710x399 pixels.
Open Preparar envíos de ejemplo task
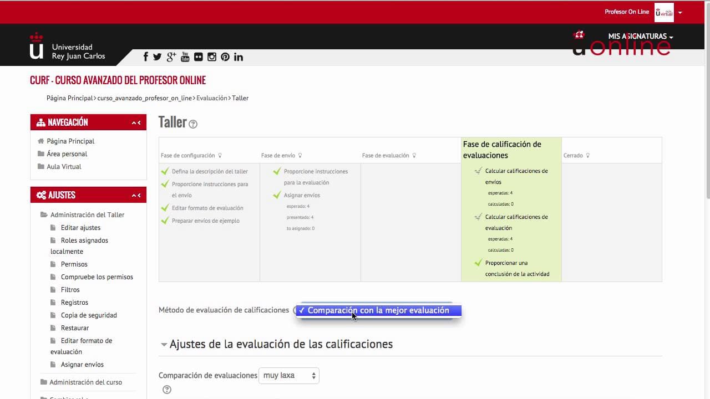[x=206, y=221]
